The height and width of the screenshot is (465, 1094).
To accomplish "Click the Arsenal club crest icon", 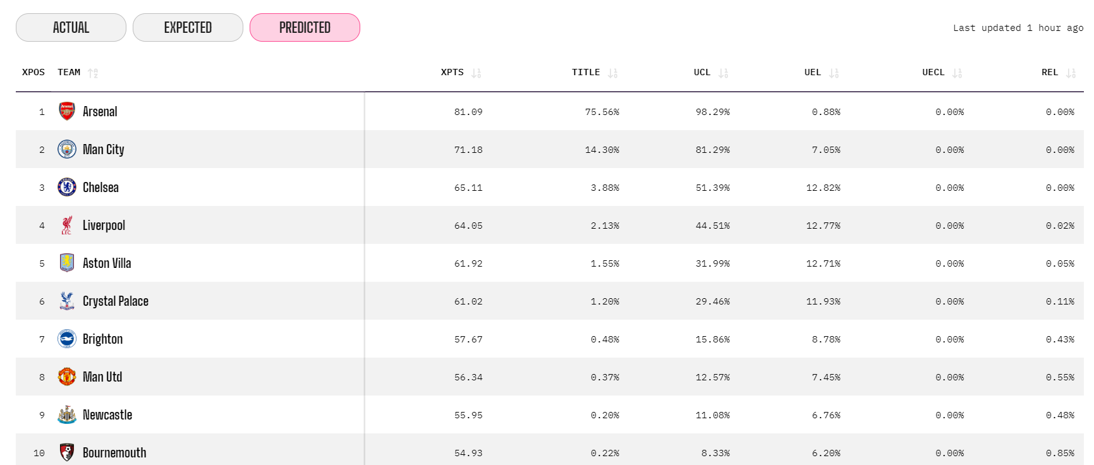I will [67, 111].
